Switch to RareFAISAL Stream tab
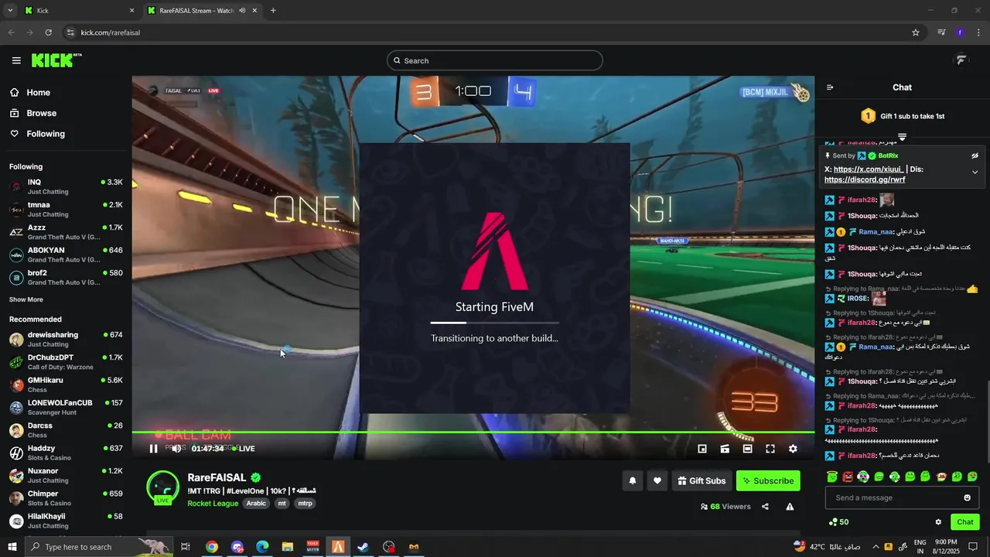990x557 pixels. coord(203,11)
